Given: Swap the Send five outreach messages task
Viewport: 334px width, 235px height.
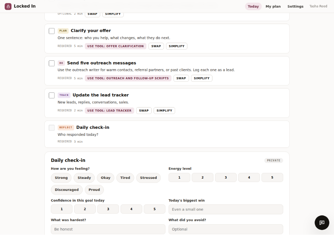Looking at the screenshot, I should coord(181,78).
